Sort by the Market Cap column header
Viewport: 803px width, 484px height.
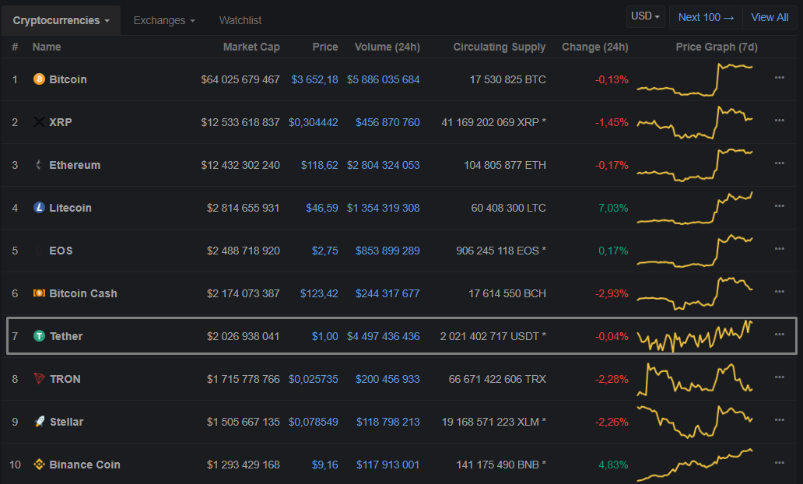[x=251, y=47]
